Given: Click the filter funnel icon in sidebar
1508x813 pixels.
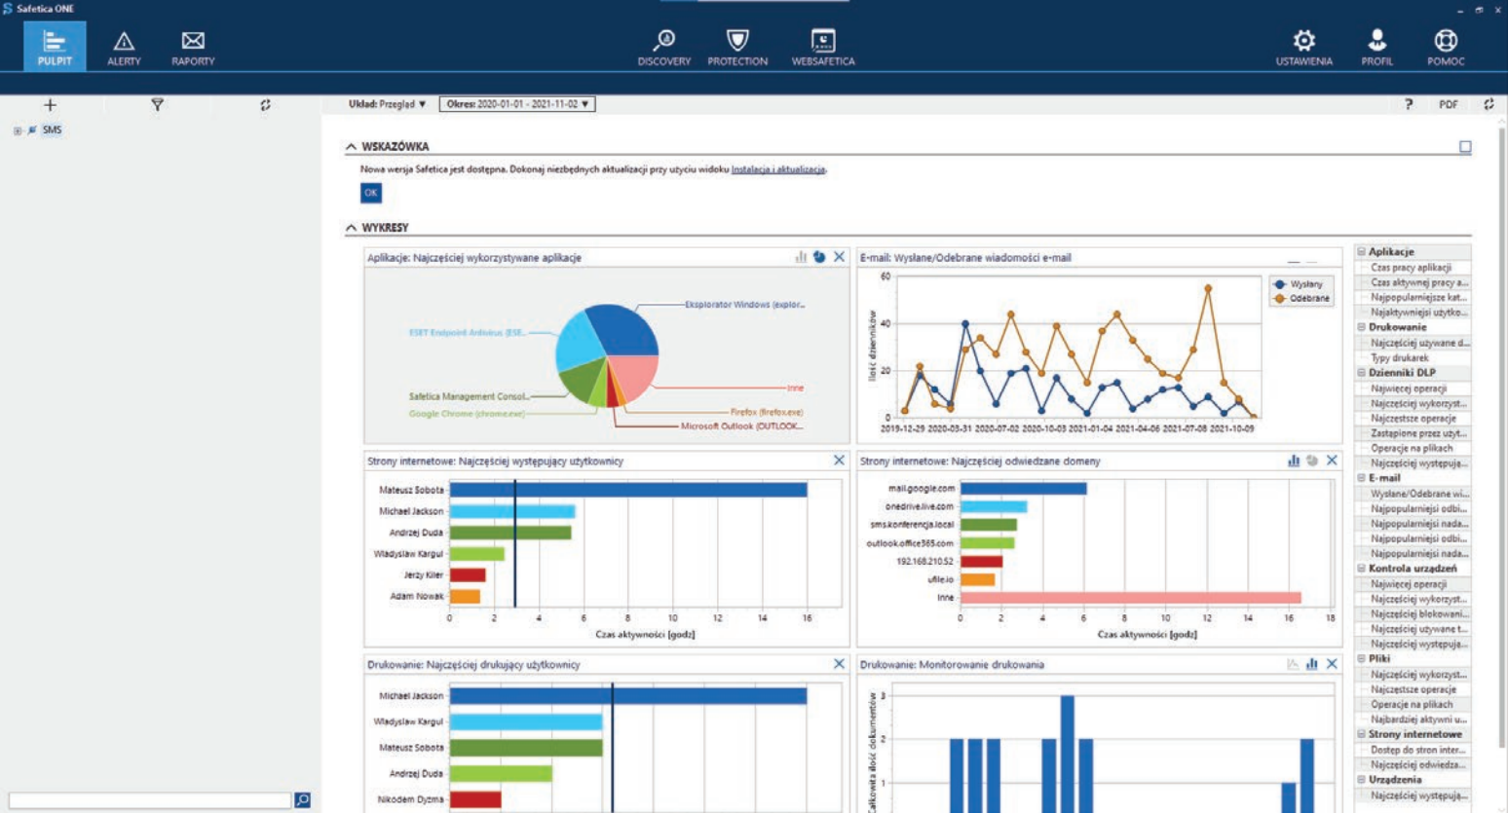Looking at the screenshot, I should [x=157, y=105].
